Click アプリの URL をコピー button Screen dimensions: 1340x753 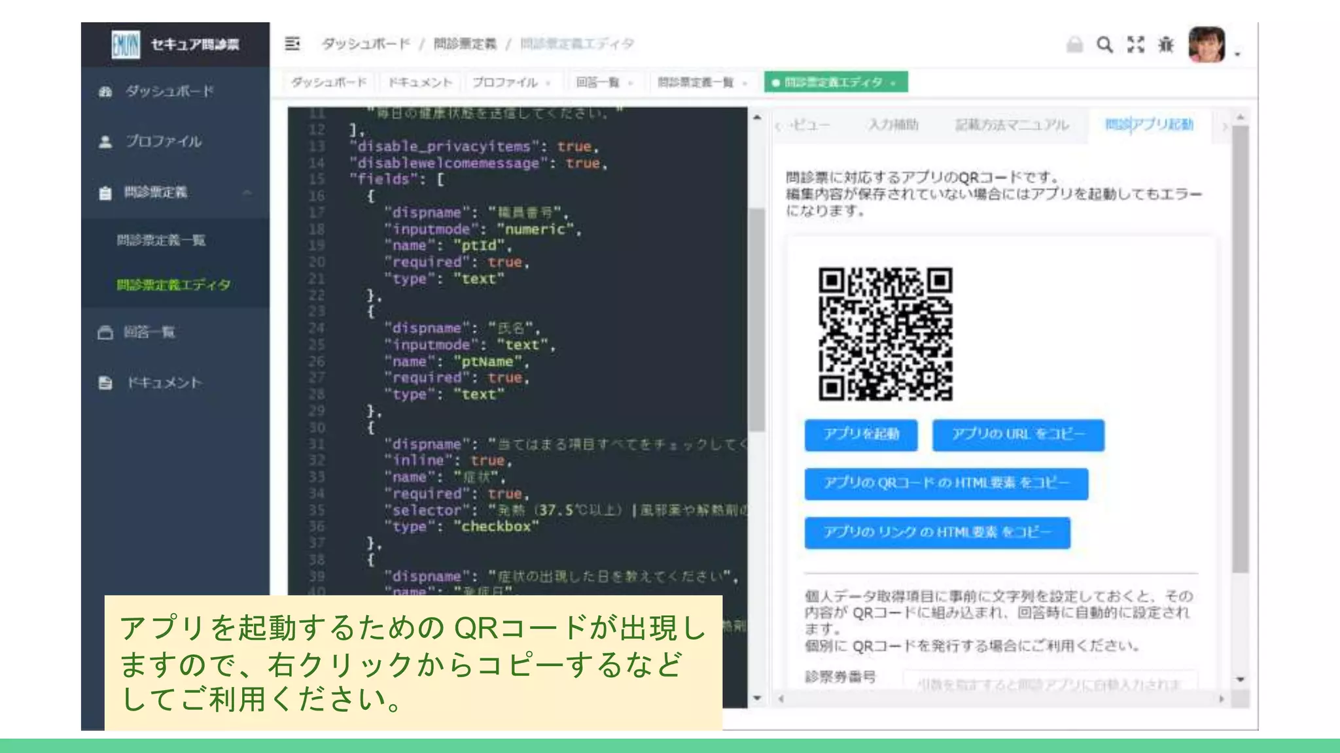[x=1018, y=435]
